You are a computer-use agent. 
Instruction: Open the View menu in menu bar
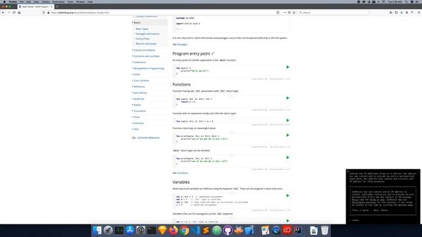click(x=36, y=1)
